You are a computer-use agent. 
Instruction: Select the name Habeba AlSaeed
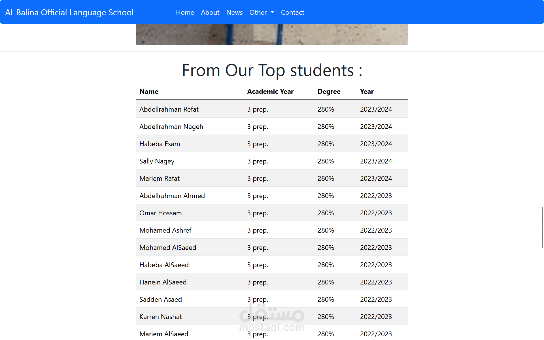tap(164, 265)
